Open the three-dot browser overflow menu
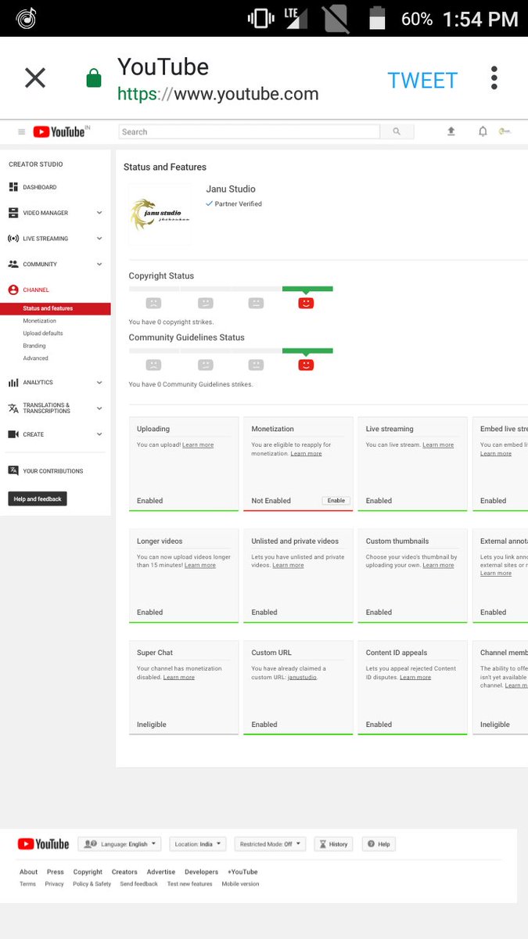The width and height of the screenshot is (528, 939). [x=494, y=77]
